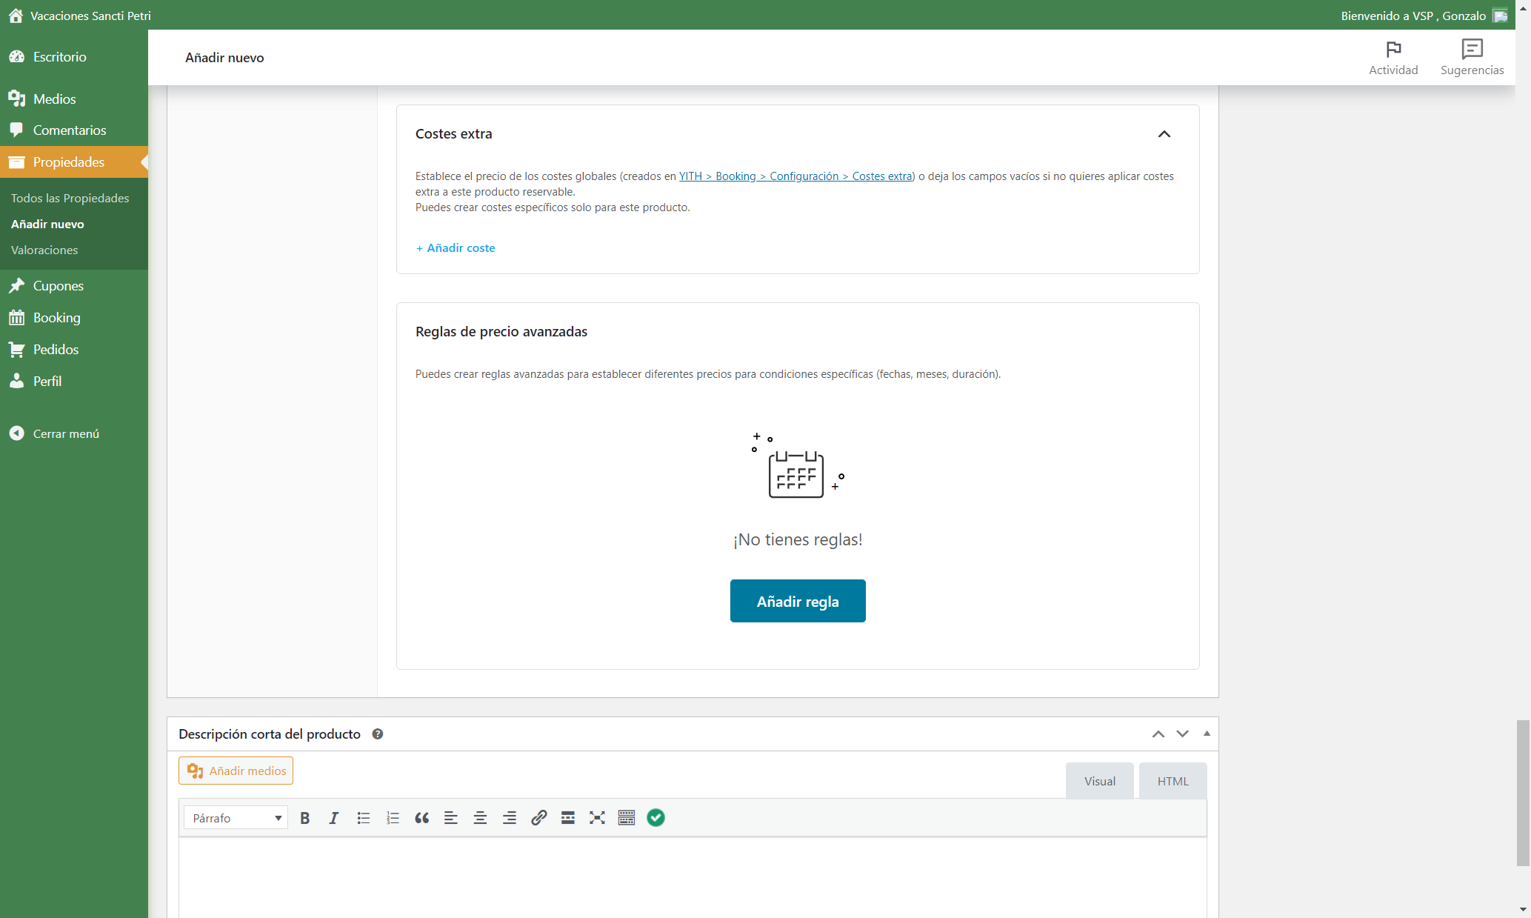This screenshot has height=918, width=1531.
Task: Open the Perfil menu
Action: [x=74, y=382]
